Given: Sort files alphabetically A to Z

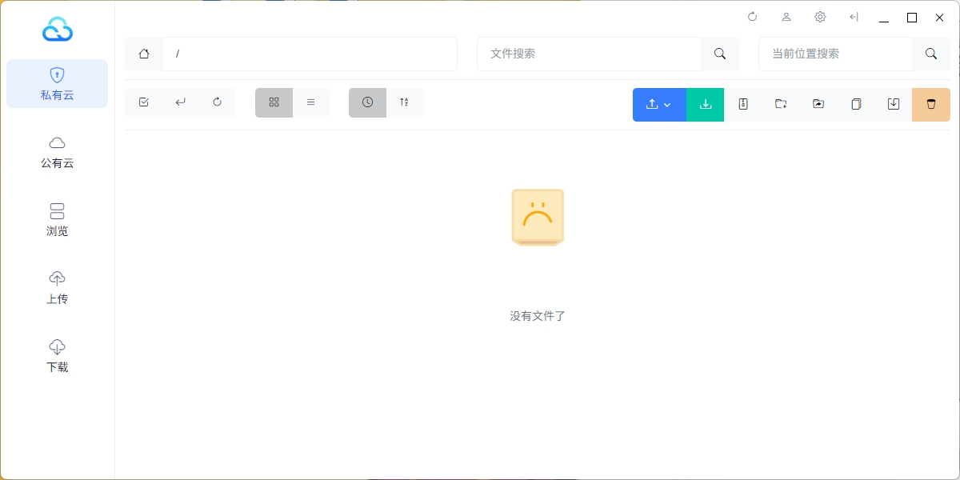Looking at the screenshot, I should (405, 102).
